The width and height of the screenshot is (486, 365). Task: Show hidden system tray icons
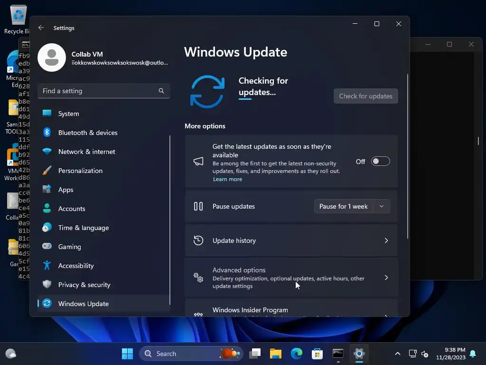398,354
